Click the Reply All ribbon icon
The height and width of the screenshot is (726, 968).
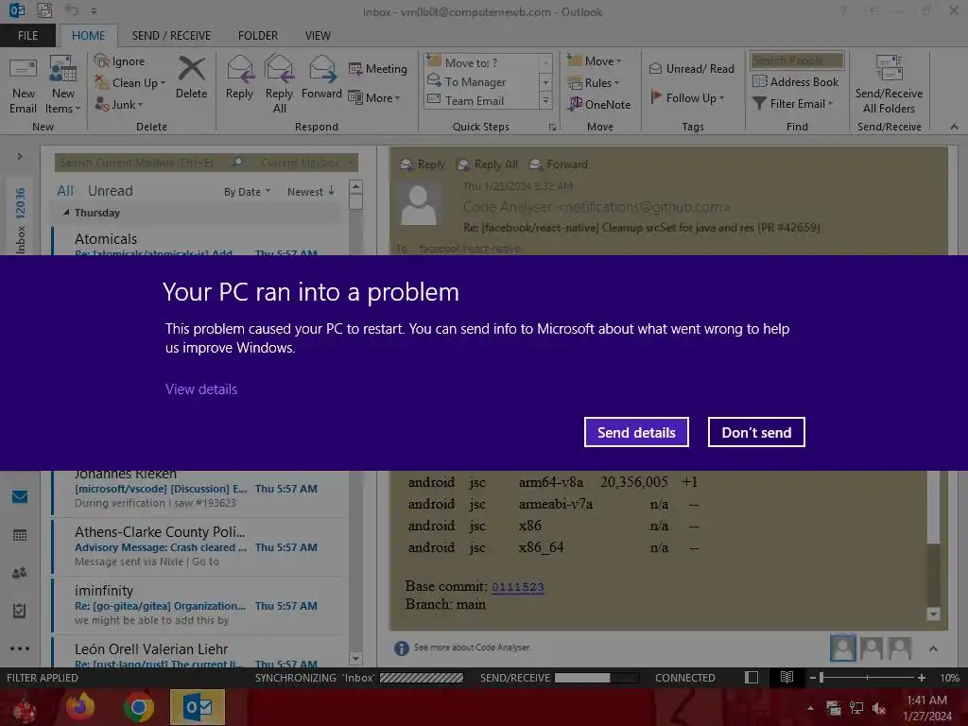click(279, 68)
